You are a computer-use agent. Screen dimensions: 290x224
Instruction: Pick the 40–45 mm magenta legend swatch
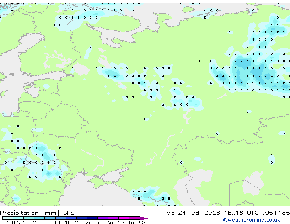pyautogui.click(x=124, y=218)
